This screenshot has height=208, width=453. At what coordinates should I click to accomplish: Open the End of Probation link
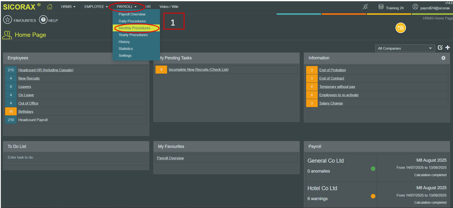pyautogui.click(x=332, y=70)
